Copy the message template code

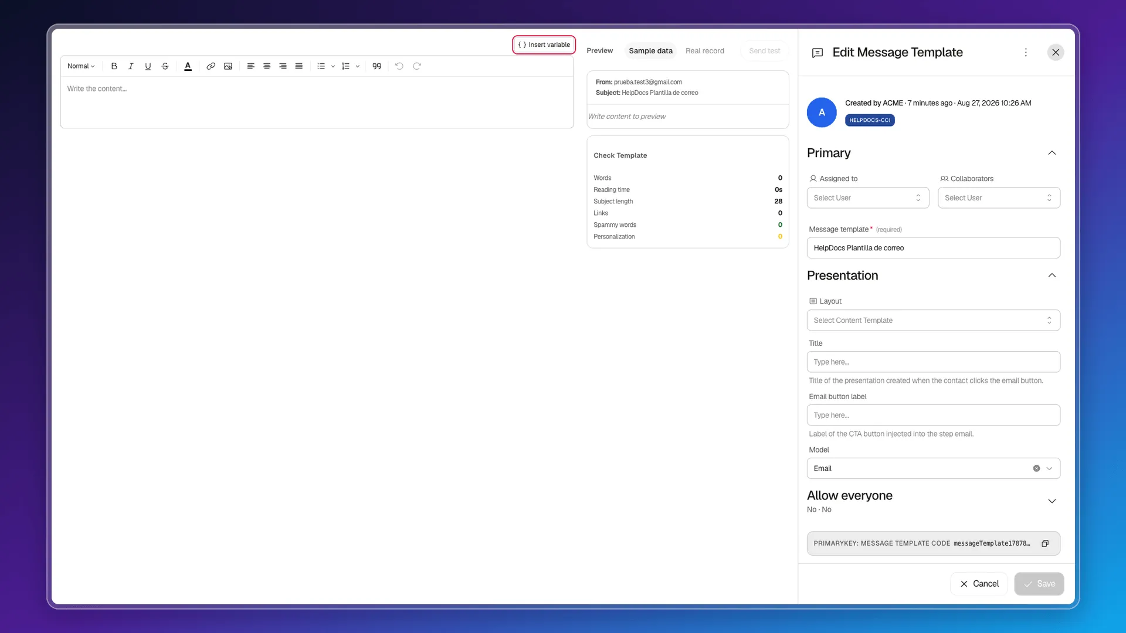(1045, 544)
